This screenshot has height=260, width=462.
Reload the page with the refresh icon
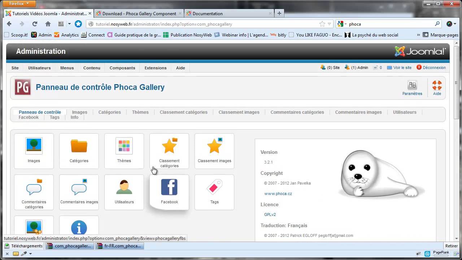click(35, 24)
